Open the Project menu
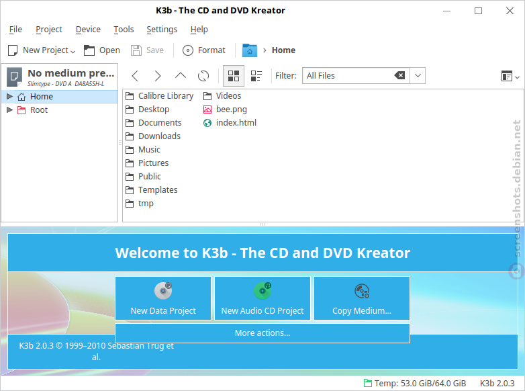The height and width of the screenshot is (391, 525). (x=48, y=30)
